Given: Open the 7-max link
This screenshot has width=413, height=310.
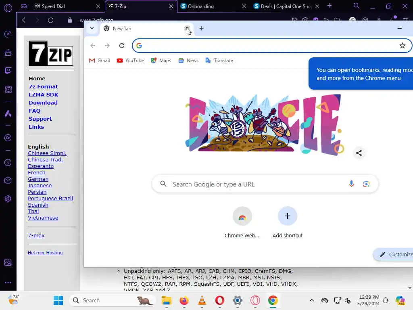Looking at the screenshot, I should 36,236.
